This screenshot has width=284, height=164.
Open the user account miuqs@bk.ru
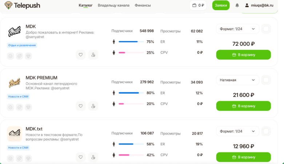[259, 5]
